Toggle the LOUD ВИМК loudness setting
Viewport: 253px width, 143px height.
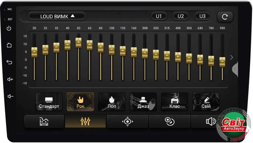(57, 16)
